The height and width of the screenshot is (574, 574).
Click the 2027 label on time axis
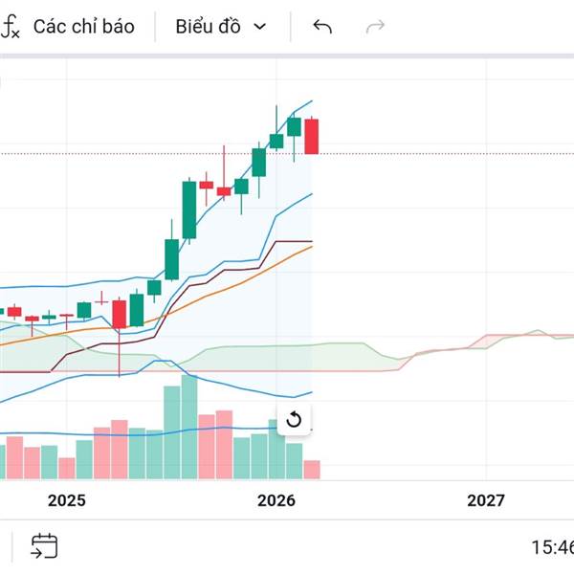(485, 500)
